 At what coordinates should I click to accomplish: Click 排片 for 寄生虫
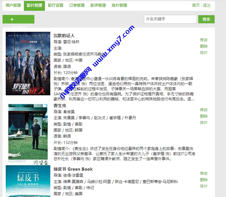click(x=204, y=123)
